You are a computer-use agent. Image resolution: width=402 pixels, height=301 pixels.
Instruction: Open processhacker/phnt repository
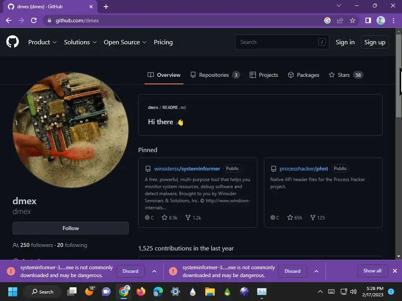(x=303, y=169)
